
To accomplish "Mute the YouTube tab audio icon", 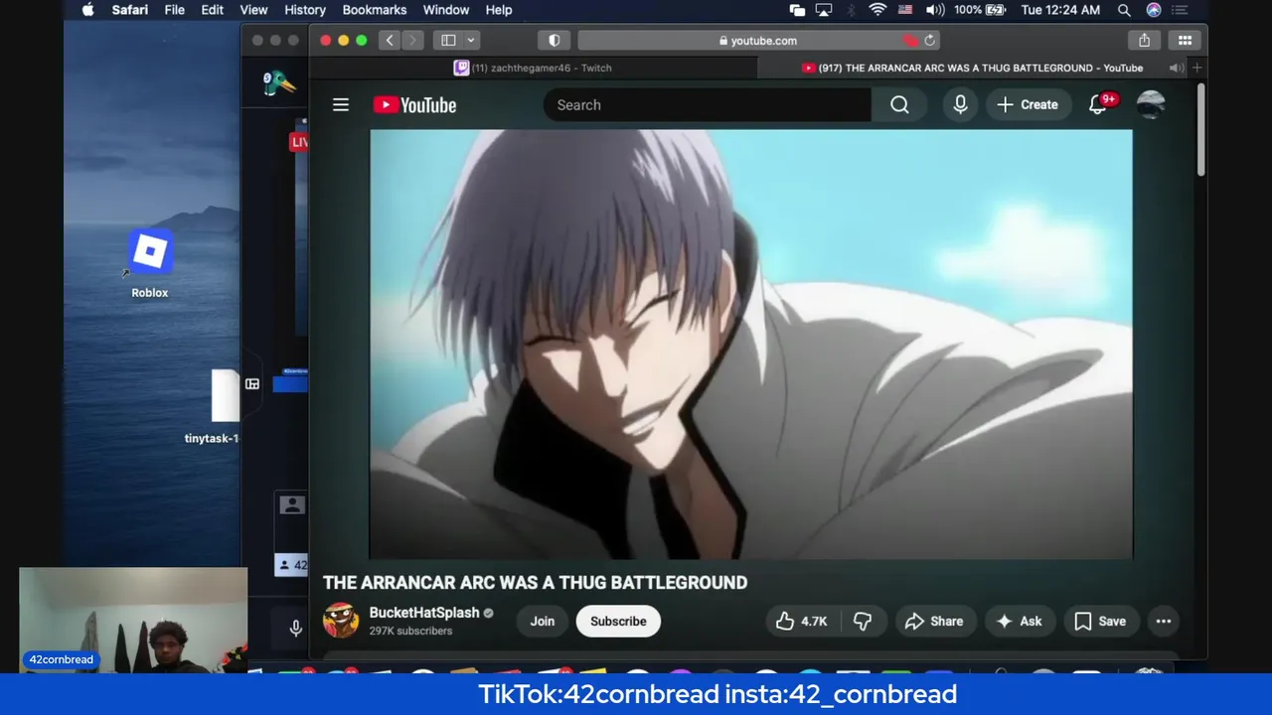I will click(1176, 68).
